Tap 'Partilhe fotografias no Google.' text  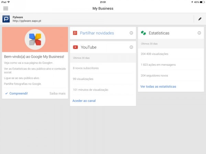(23, 84)
